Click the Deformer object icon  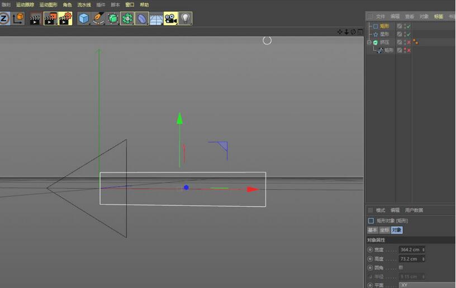tap(142, 18)
